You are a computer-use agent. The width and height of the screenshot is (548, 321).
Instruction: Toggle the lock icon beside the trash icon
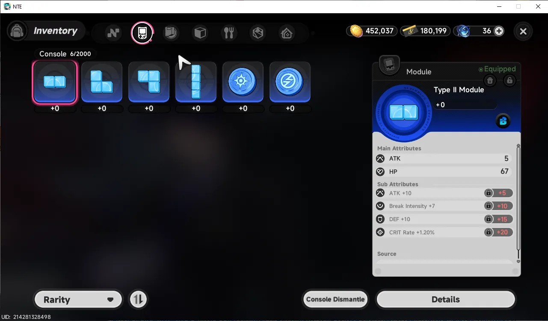[x=509, y=80]
